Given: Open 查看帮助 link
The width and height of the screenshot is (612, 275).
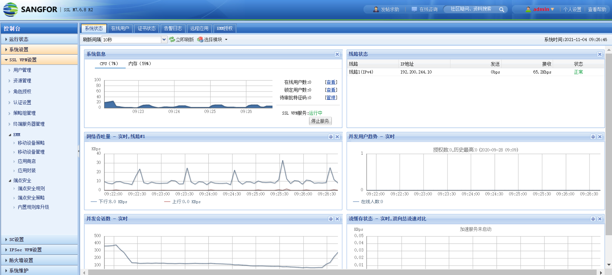Looking at the screenshot, I should point(597,10).
